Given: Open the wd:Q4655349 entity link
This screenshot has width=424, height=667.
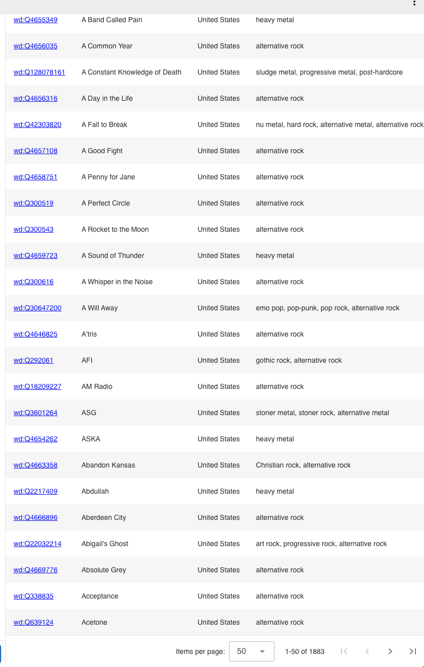Looking at the screenshot, I should pyautogui.click(x=35, y=20).
